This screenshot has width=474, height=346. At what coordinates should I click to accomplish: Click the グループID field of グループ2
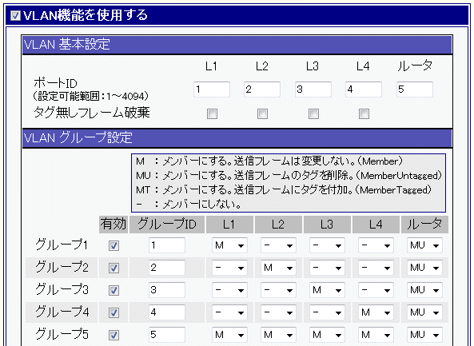point(167,268)
